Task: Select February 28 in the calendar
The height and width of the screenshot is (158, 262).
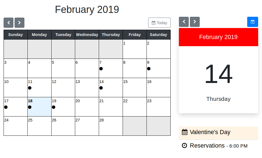Action: [x=111, y=126]
